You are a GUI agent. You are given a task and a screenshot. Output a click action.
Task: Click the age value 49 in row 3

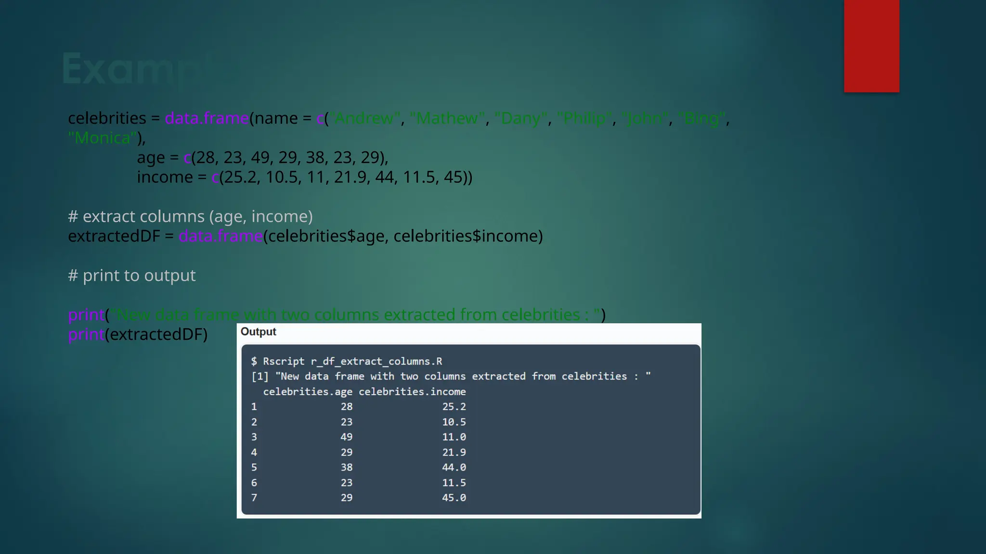[347, 437]
